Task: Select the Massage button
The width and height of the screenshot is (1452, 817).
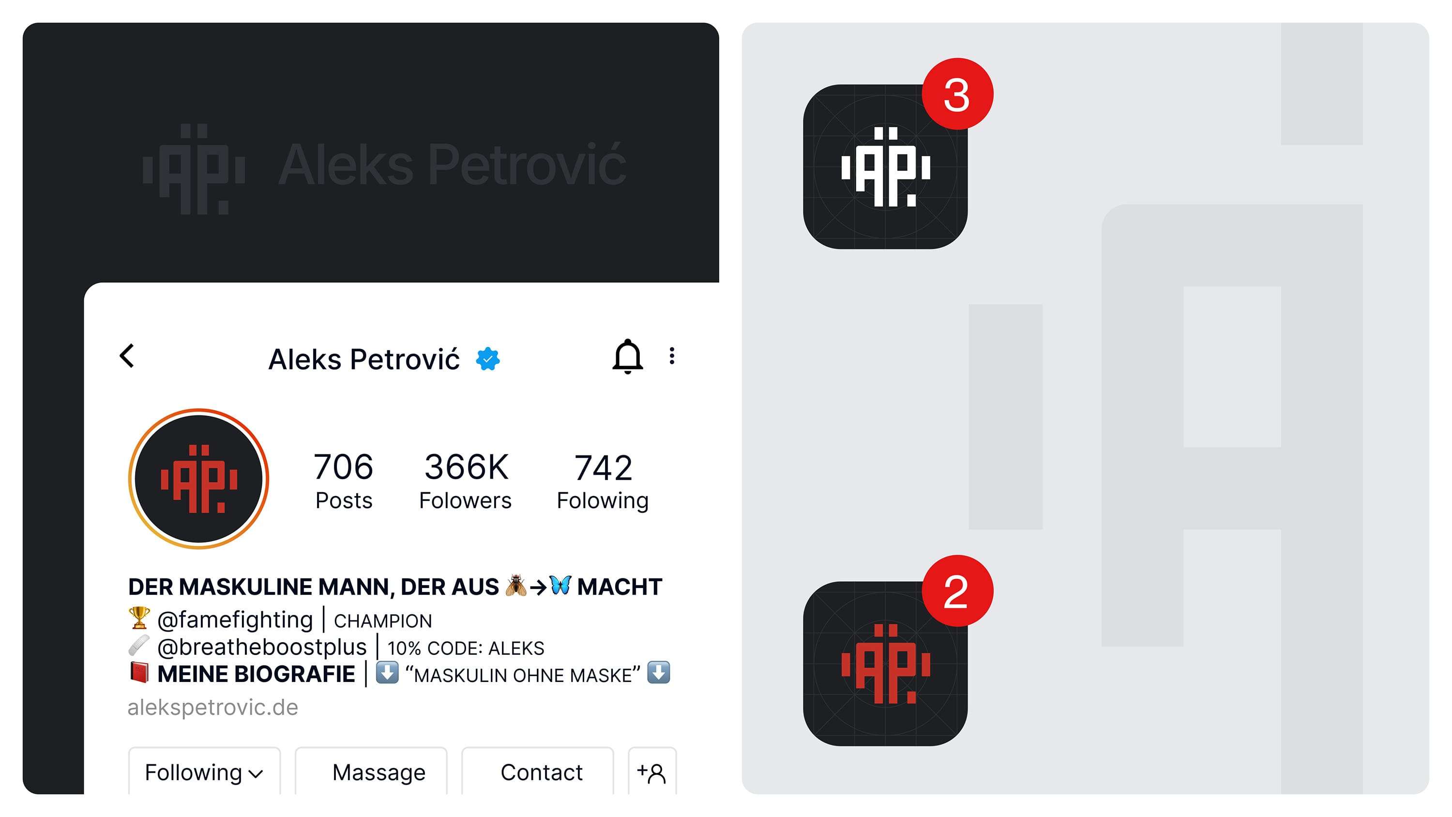Action: click(x=379, y=772)
